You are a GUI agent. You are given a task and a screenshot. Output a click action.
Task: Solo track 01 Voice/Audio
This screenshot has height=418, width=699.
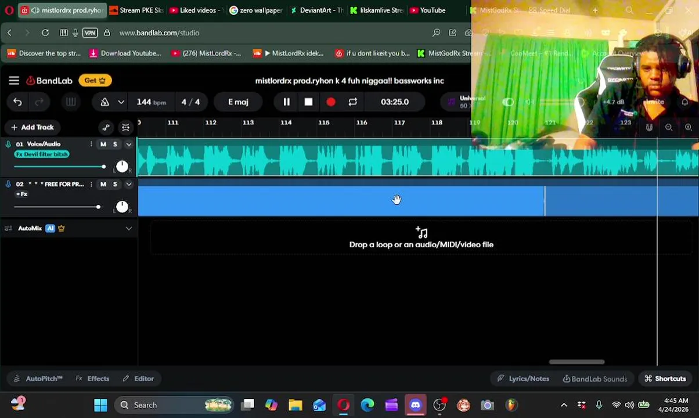pos(115,144)
